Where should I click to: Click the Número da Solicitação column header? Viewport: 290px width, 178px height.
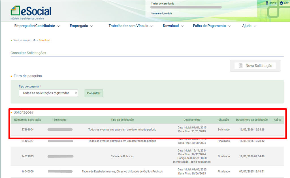click(27, 120)
